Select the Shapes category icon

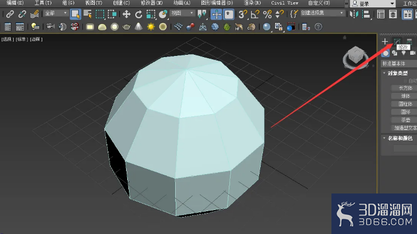point(395,53)
